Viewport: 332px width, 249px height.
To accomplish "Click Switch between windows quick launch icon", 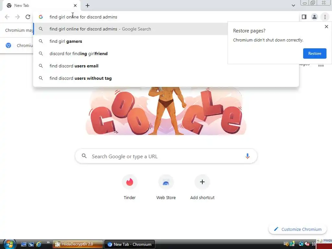I will (31, 244).
